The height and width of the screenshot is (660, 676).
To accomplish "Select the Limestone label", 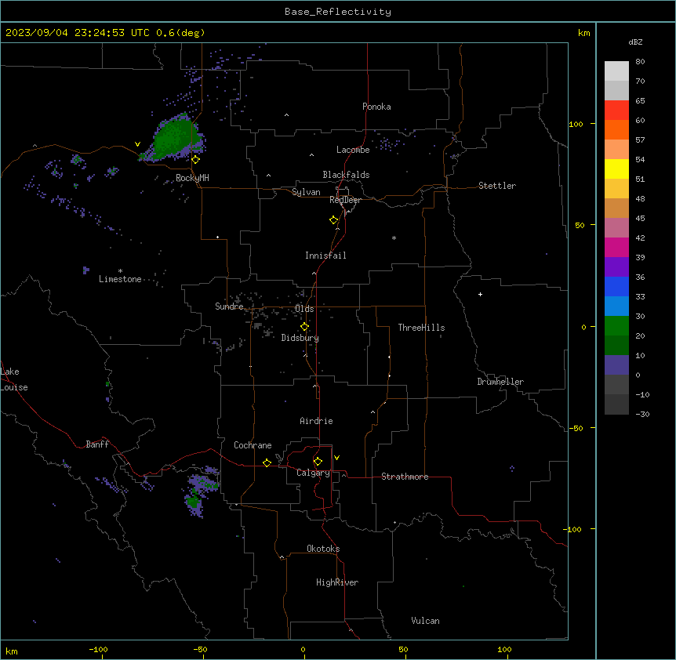I will click(120, 279).
